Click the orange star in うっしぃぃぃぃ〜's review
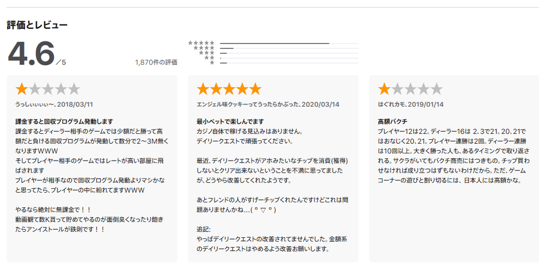This screenshot has width=539, height=271. [x=22, y=89]
